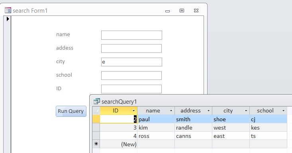Focus the address input field

point(131,48)
